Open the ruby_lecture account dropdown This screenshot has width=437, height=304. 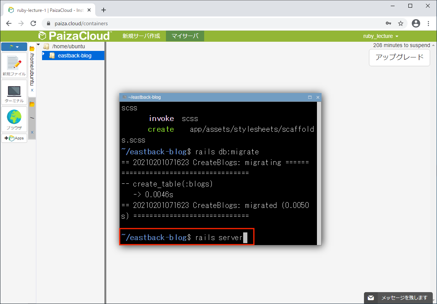point(380,36)
